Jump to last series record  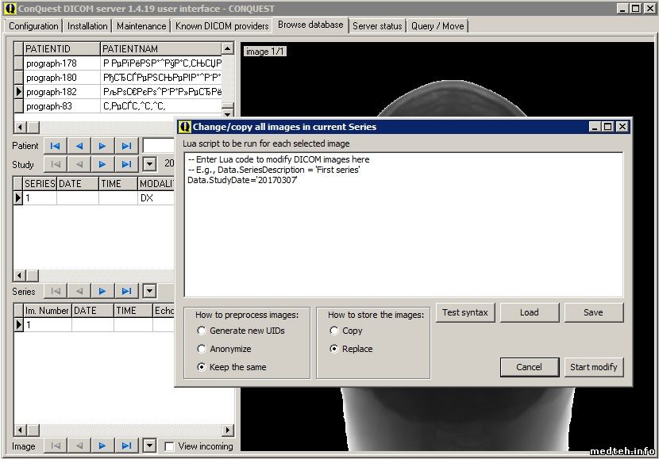(126, 291)
